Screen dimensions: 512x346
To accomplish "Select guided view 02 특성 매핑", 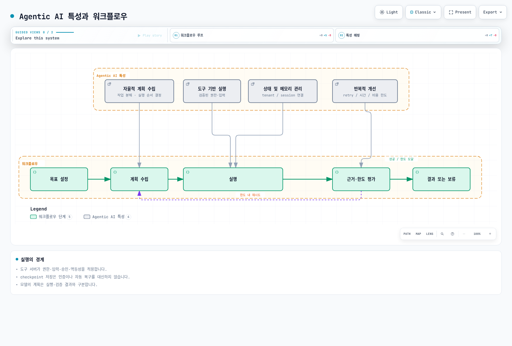I will coord(417,35).
